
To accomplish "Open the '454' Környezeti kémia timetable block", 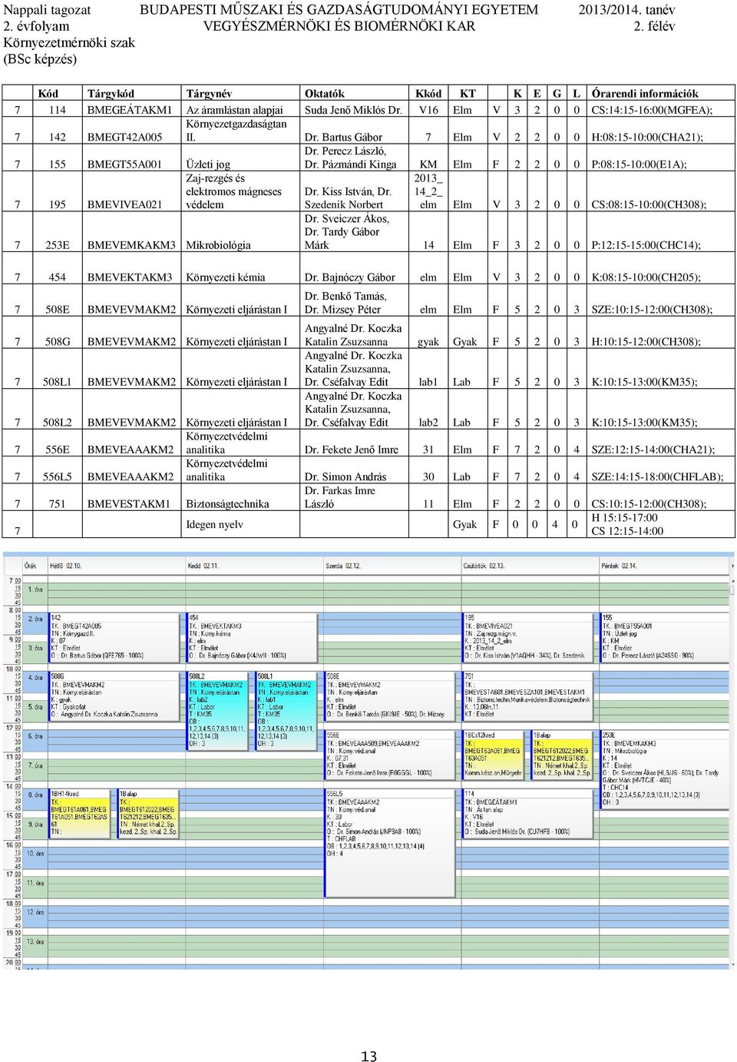I will tap(251, 637).
